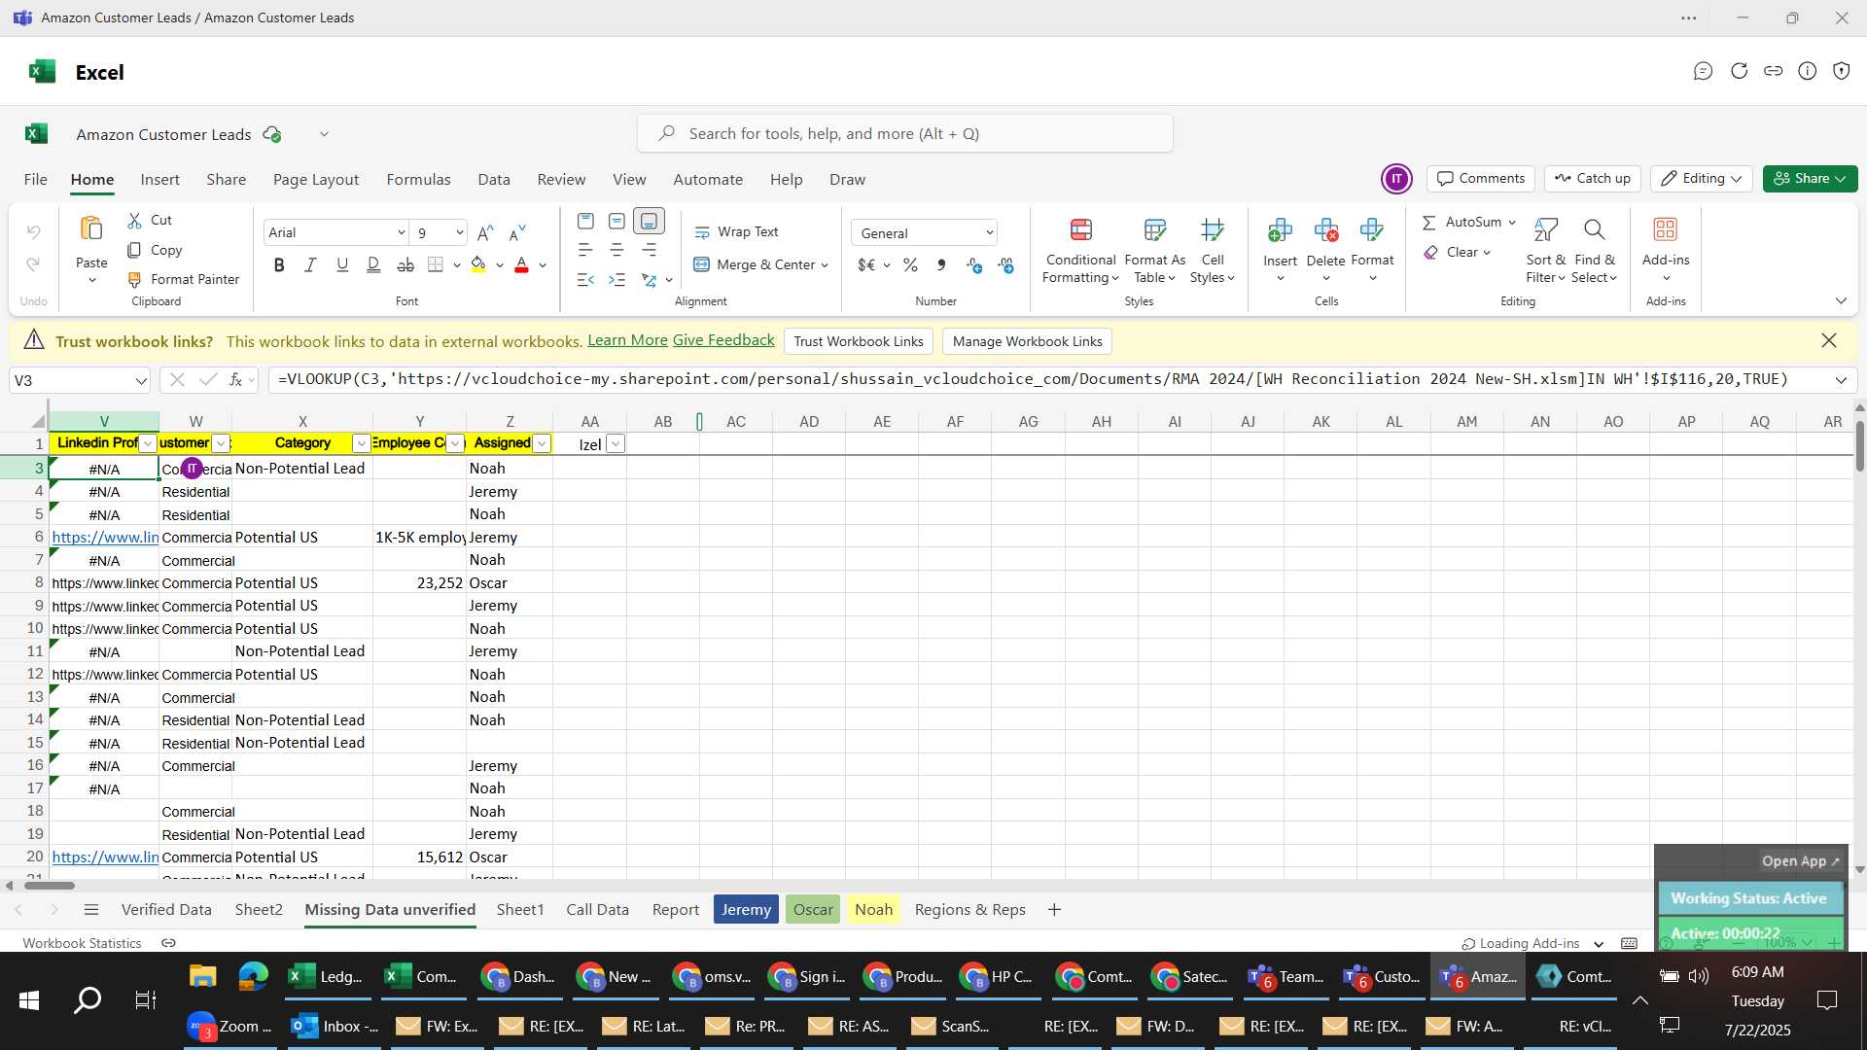The image size is (1867, 1050).
Task: Click the Insert Function fx icon
Action: pos(235,379)
